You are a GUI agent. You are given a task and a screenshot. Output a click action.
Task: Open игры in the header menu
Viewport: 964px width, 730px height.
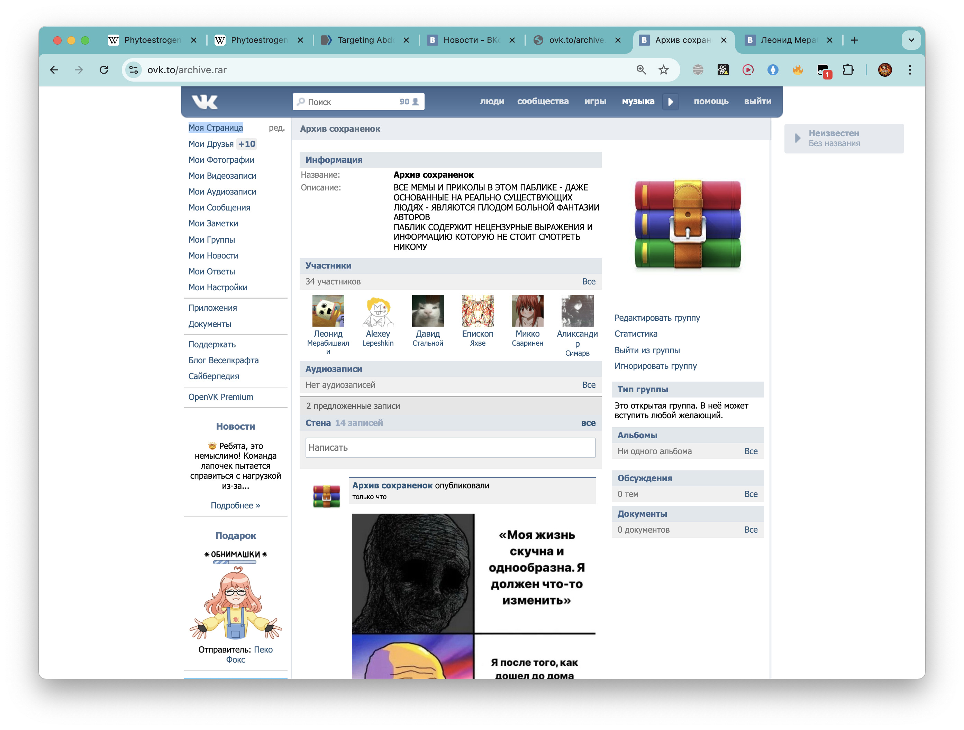coord(595,101)
